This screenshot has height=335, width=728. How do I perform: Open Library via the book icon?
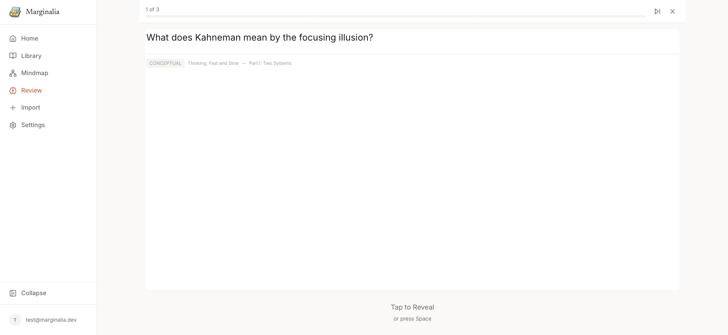tap(13, 56)
